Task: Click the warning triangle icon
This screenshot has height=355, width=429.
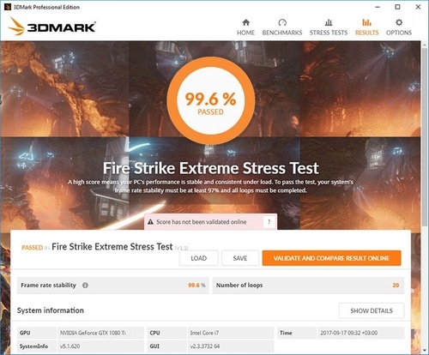Action: click(150, 222)
